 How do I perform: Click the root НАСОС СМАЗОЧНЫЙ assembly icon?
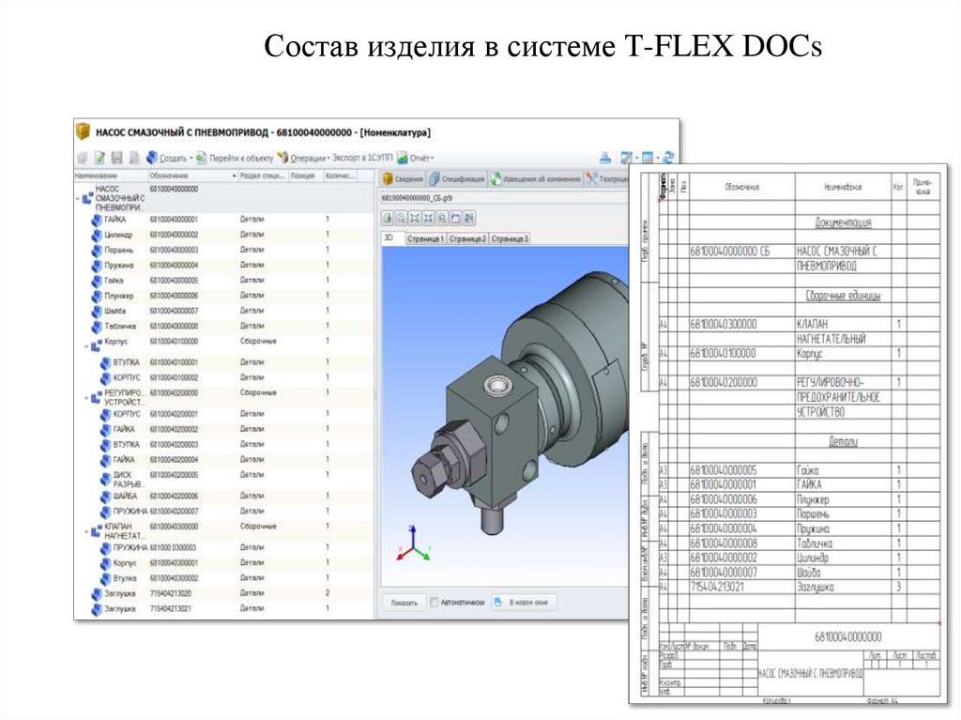pyautogui.click(x=87, y=199)
